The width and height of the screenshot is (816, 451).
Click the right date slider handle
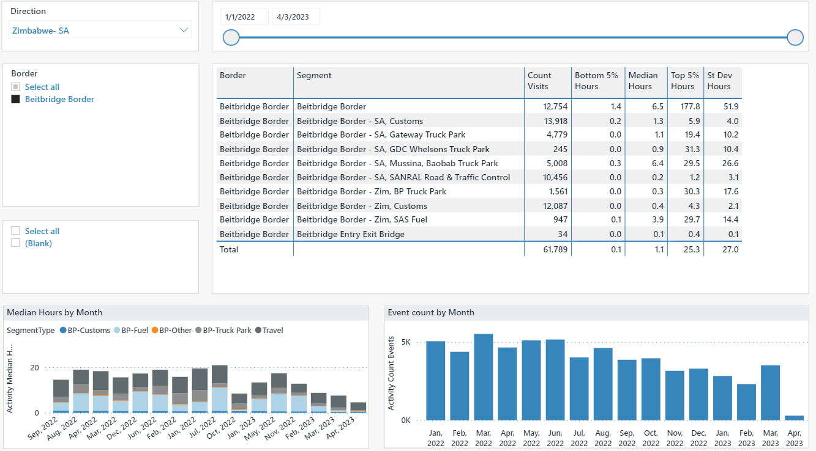coord(795,38)
